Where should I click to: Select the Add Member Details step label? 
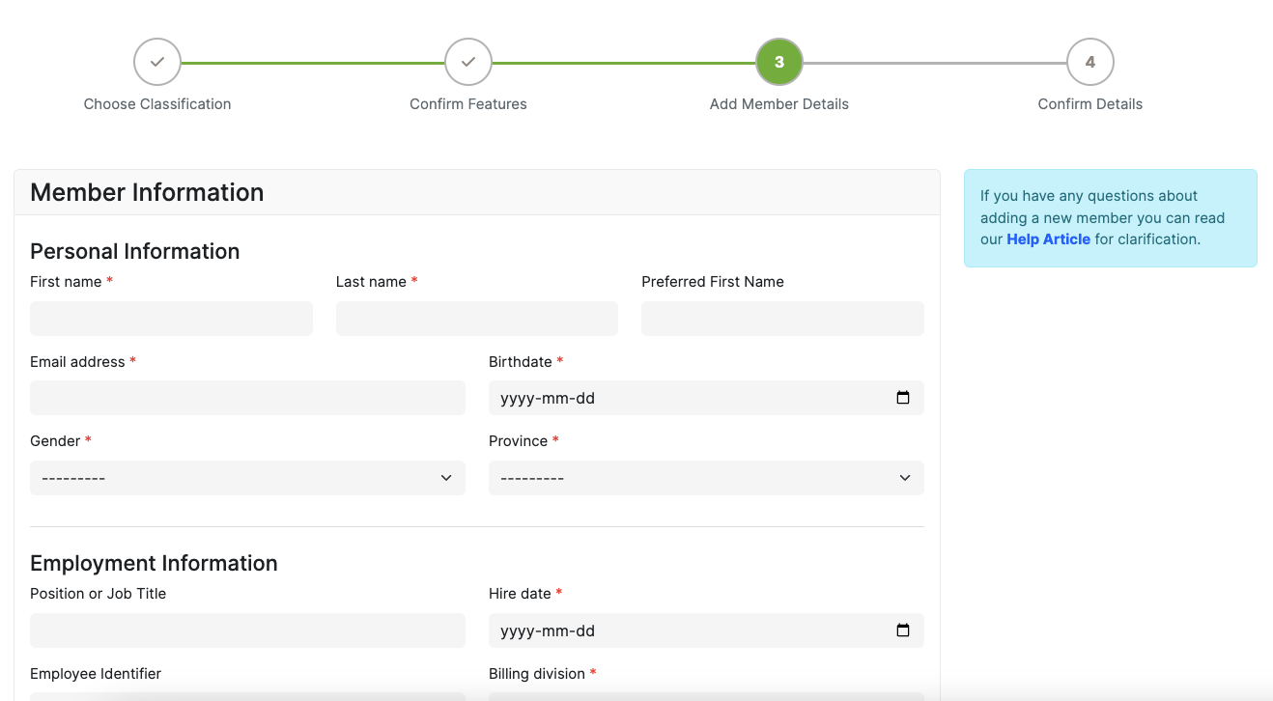(x=779, y=104)
